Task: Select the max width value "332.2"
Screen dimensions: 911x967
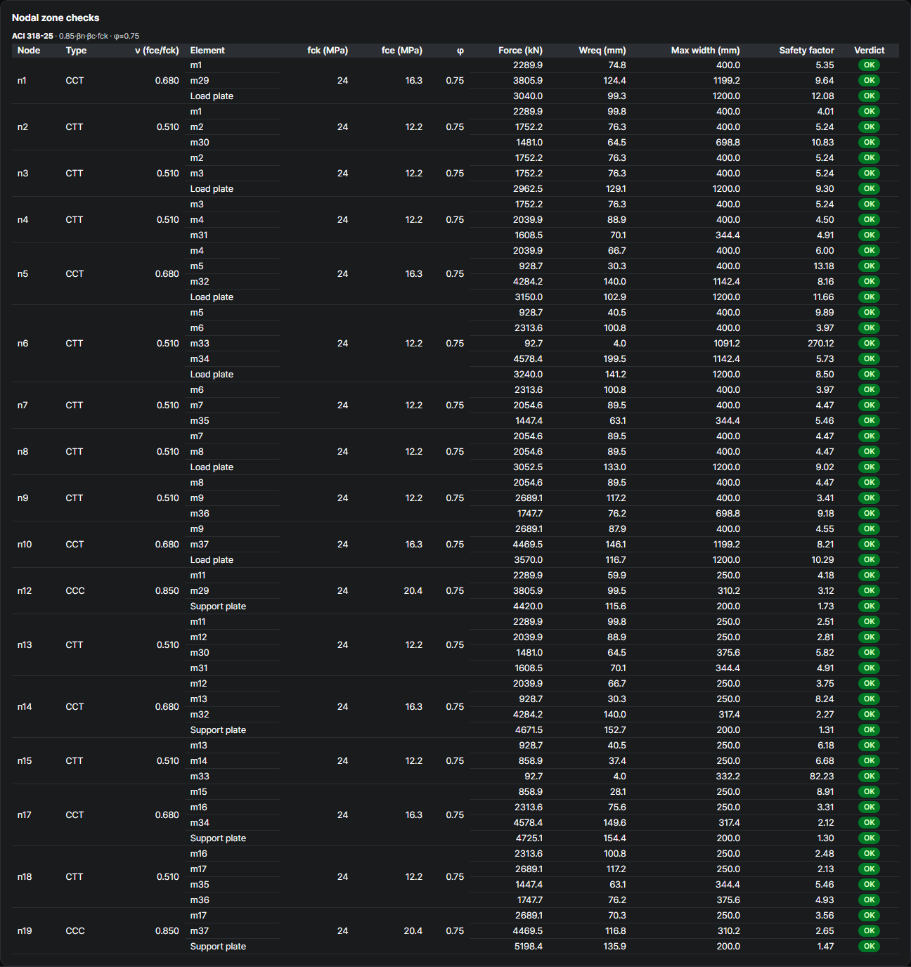Action: point(728,777)
